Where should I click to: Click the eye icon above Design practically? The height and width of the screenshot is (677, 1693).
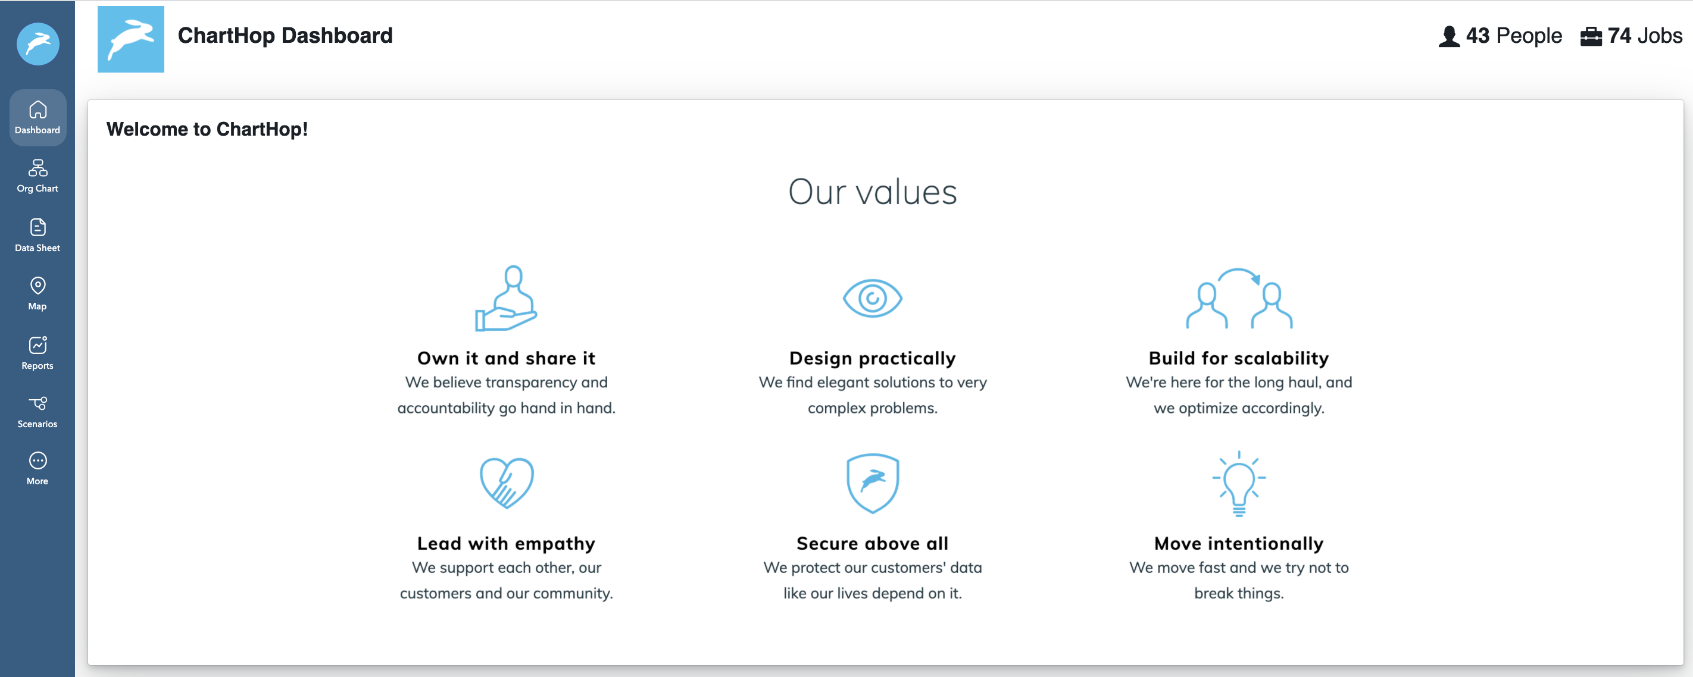coord(873,299)
